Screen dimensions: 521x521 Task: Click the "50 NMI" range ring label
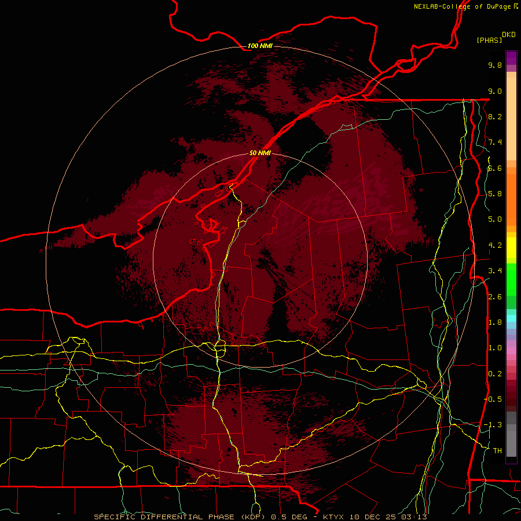[260, 153]
